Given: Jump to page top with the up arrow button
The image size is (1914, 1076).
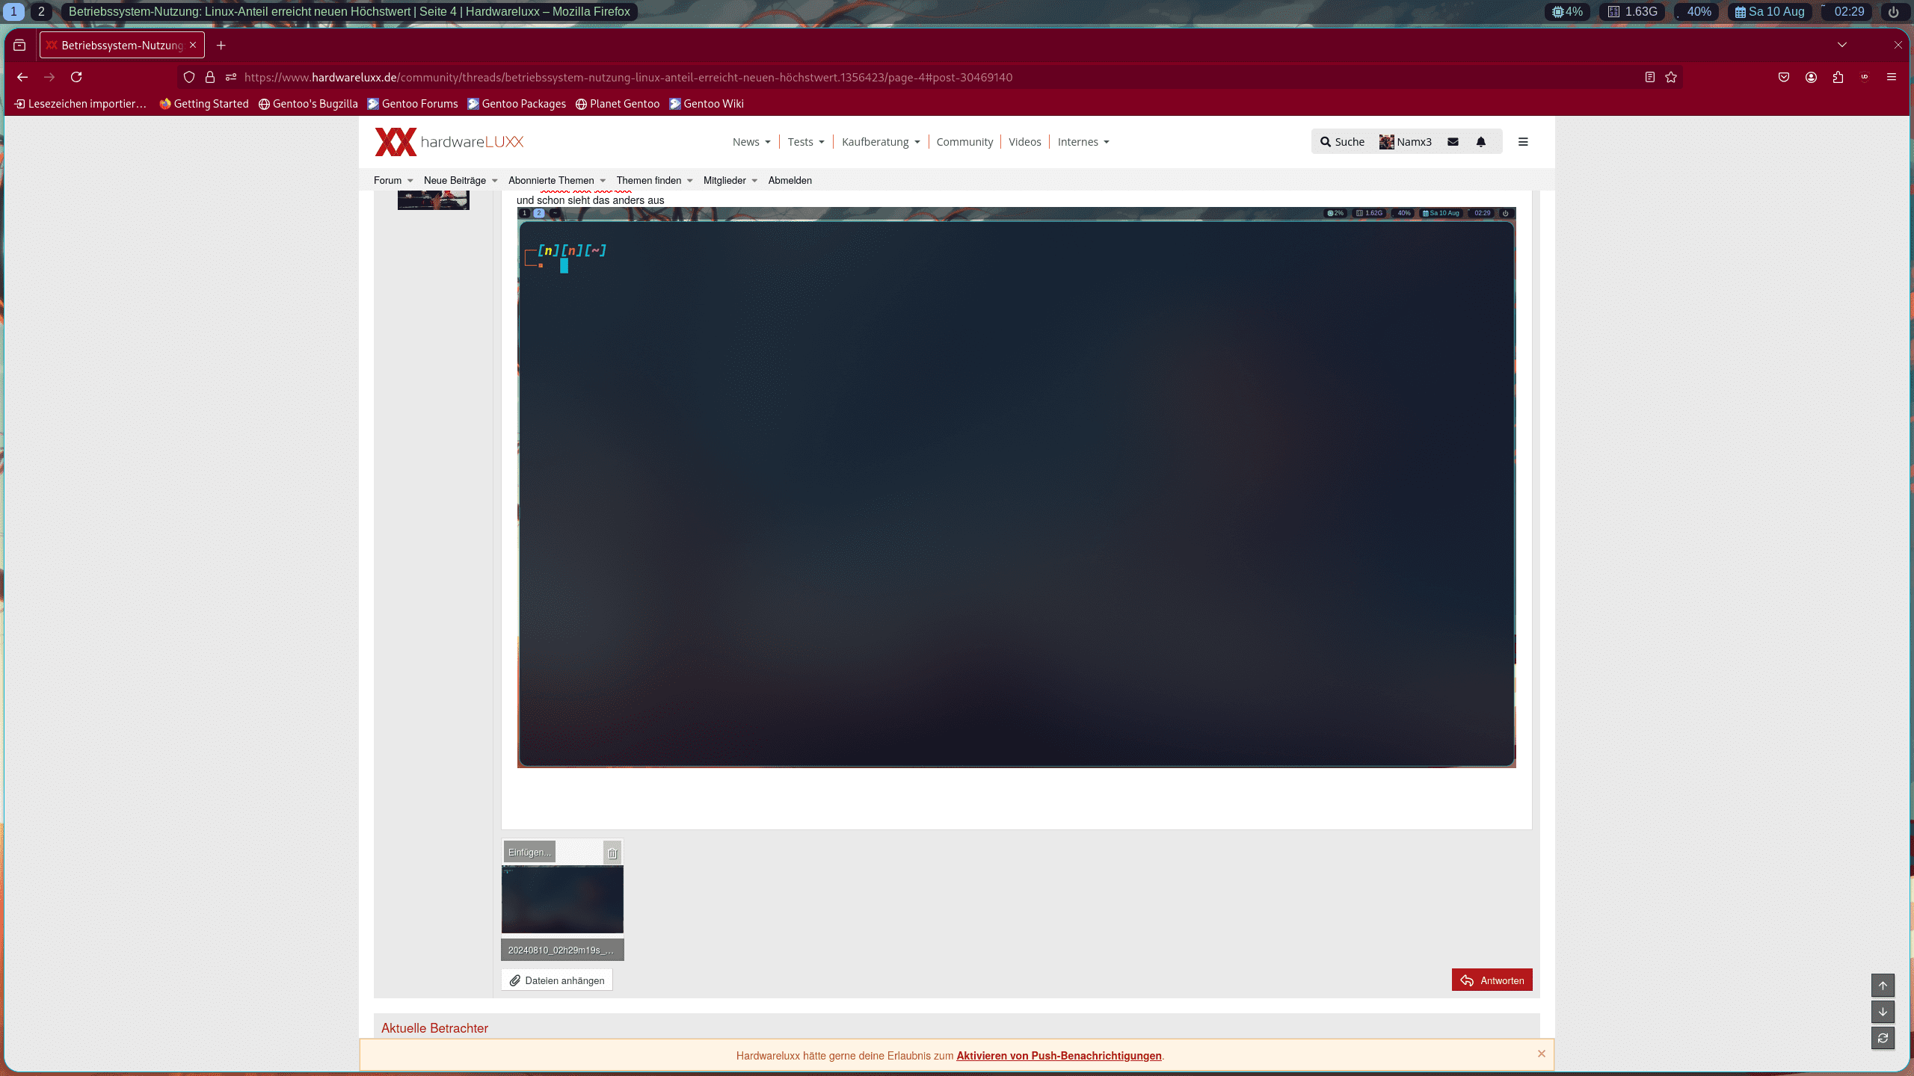Looking at the screenshot, I should (1883, 986).
